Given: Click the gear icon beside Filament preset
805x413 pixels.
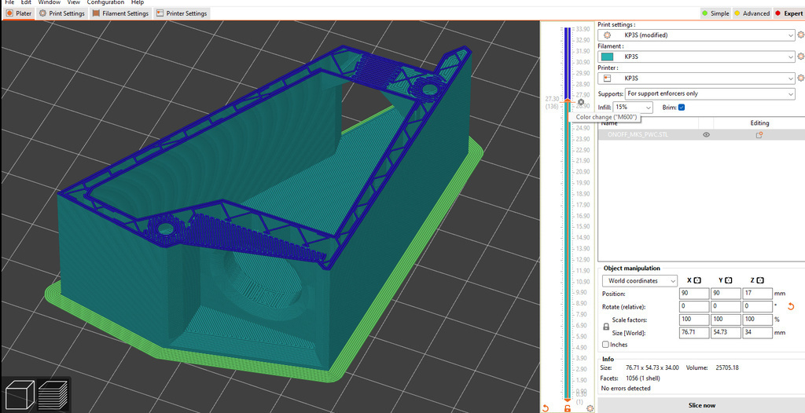Looking at the screenshot, I should pos(801,57).
